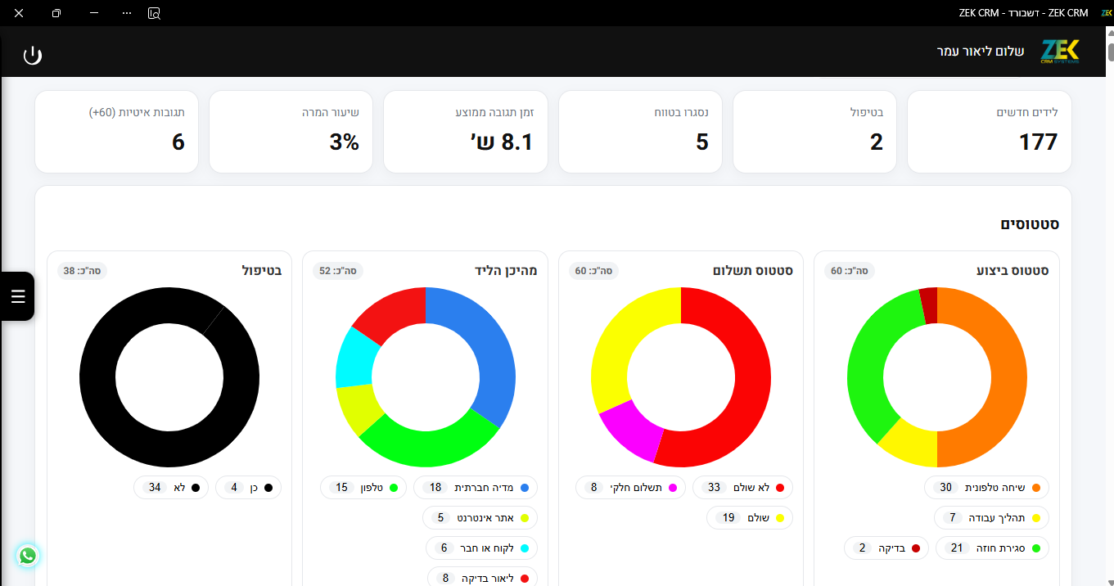Toggle the 'סגירת חוזה' legend item
The height and width of the screenshot is (586, 1114).
click(992, 548)
